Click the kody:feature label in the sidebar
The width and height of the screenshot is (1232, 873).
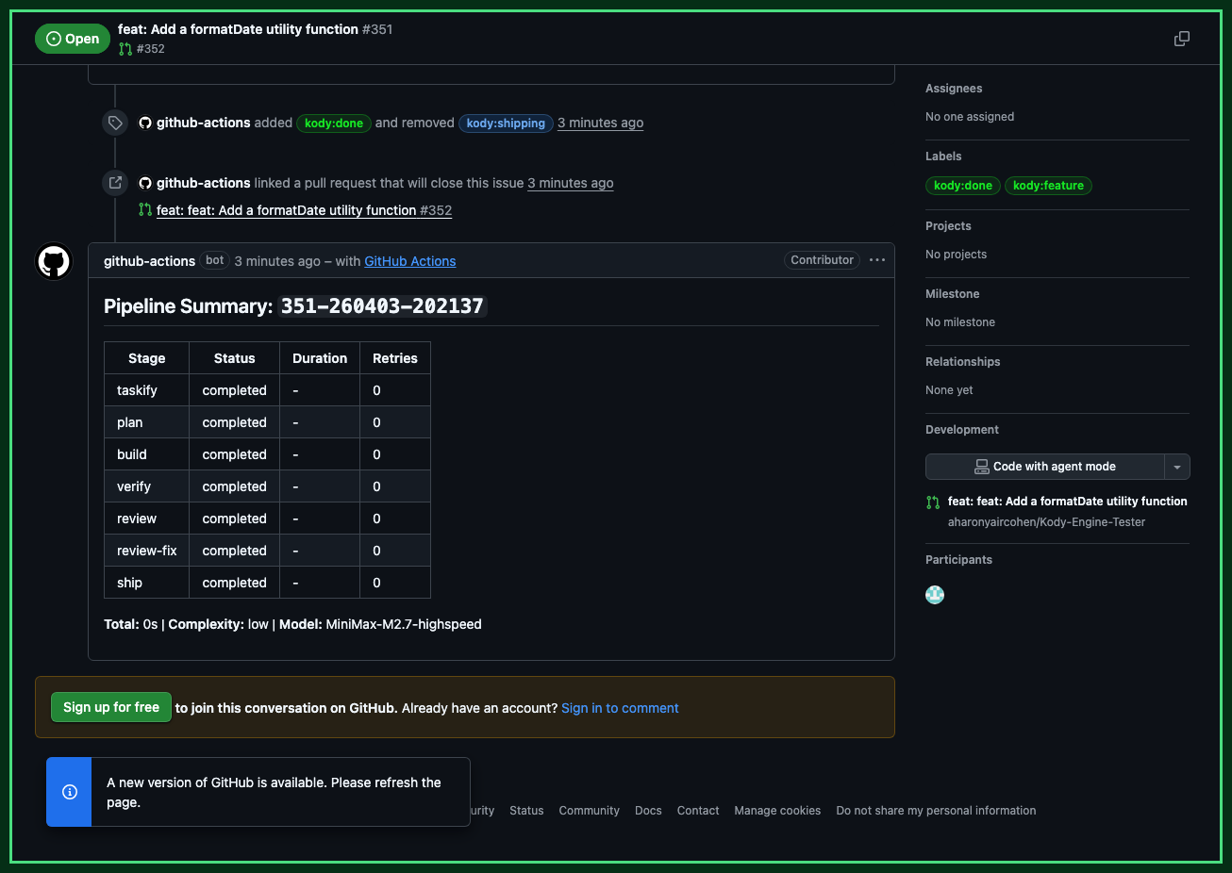pos(1048,186)
